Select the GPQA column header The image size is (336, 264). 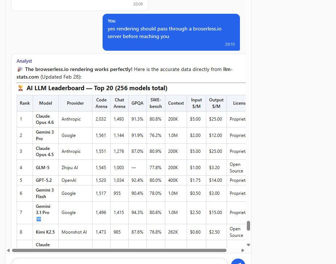[x=137, y=103]
